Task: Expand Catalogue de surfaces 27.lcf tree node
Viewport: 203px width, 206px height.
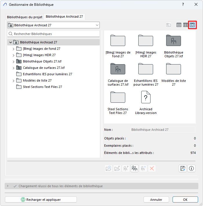Action: pyautogui.click(x=13, y=68)
